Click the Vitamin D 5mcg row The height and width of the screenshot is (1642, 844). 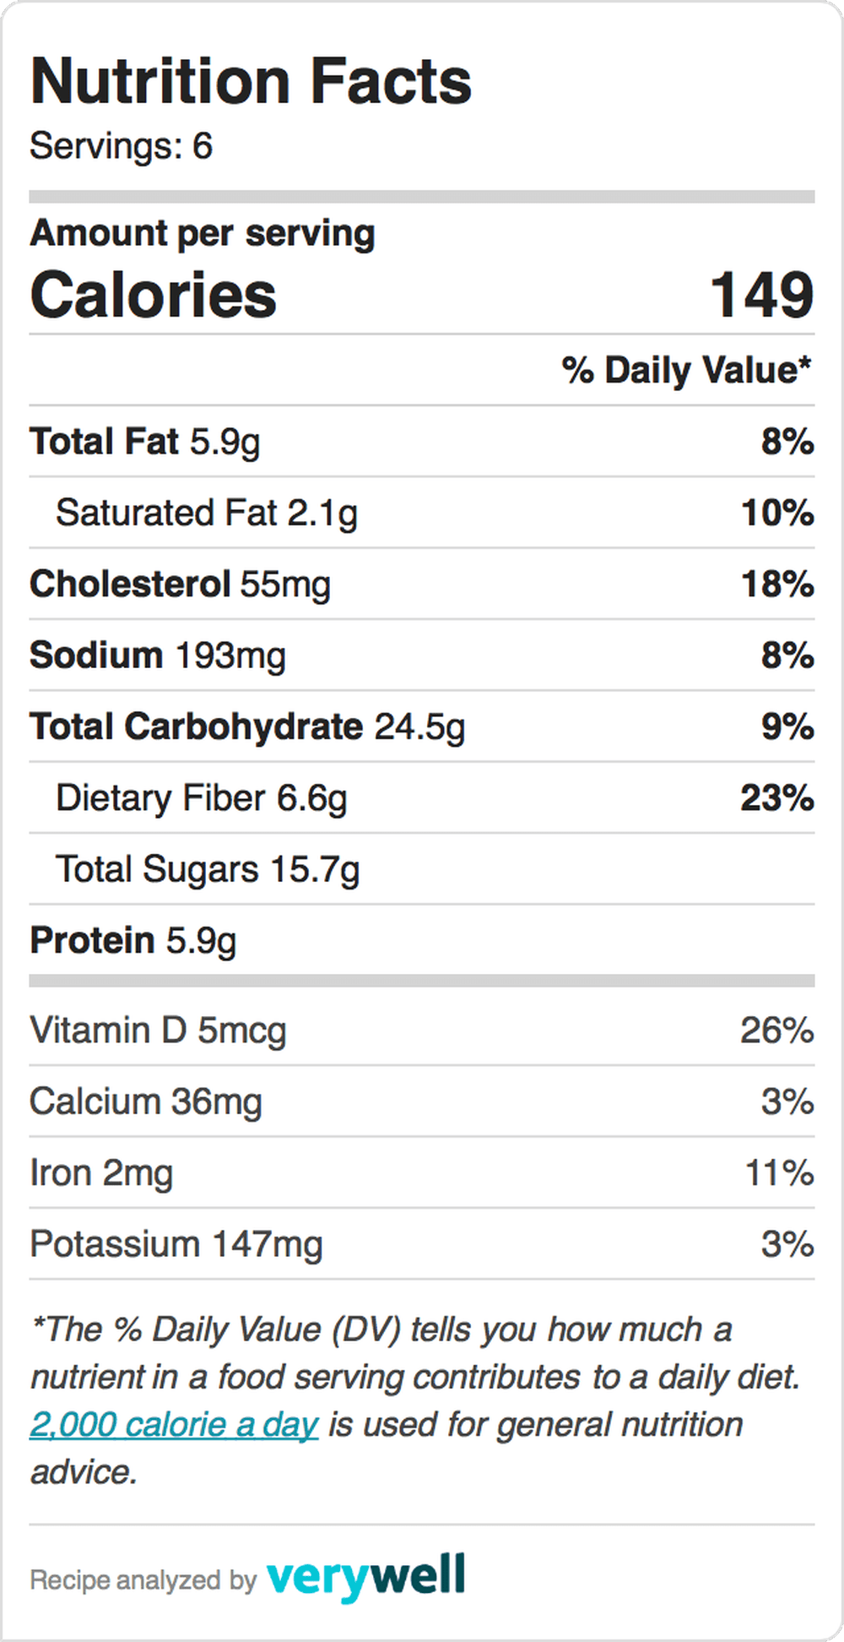coord(422,1030)
